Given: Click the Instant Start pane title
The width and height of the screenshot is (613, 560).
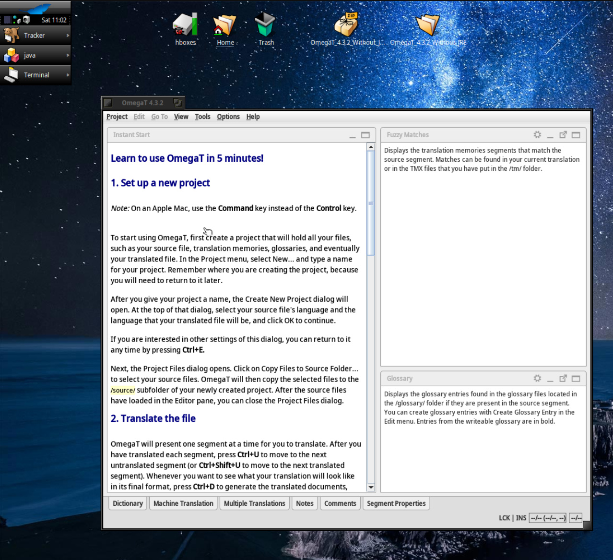Looking at the screenshot, I should point(131,135).
